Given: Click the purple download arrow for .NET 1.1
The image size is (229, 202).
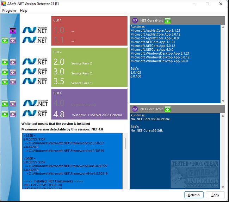Looking at the screenshot, I should (13, 41).
